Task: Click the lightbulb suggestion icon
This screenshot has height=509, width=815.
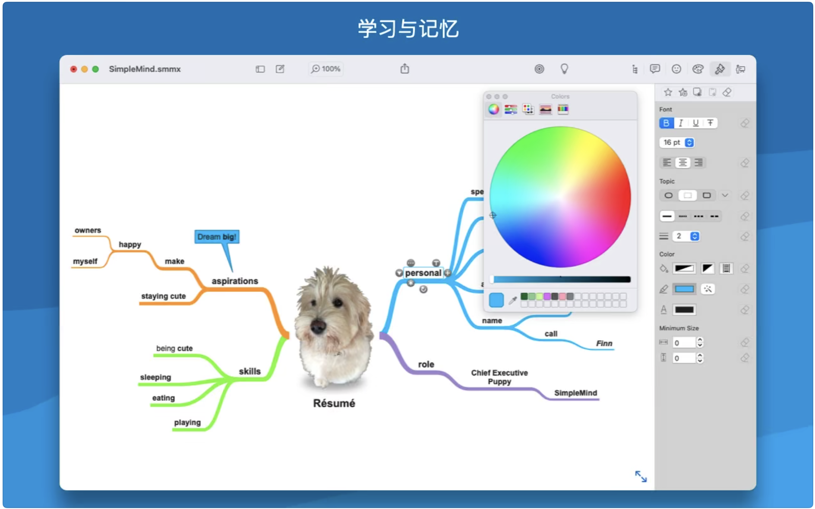Action: click(x=565, y=69)
